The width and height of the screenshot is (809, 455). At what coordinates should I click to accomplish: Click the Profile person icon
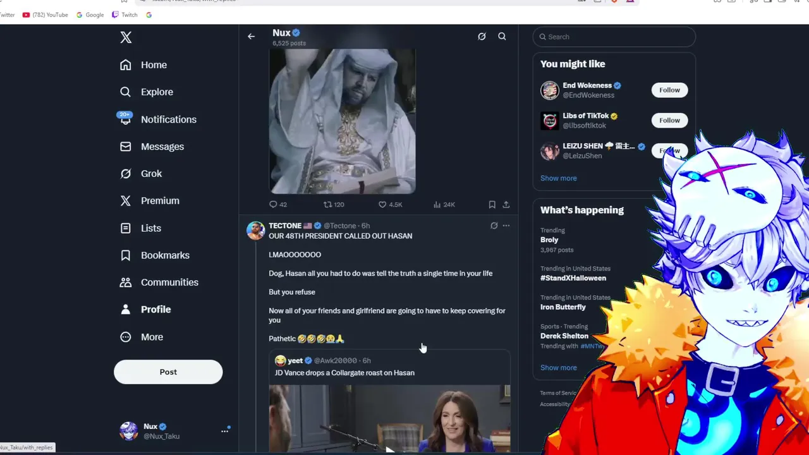(126, 310)
